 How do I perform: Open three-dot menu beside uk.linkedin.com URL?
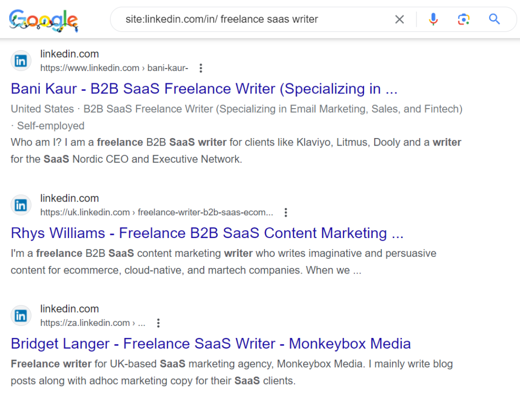(x=286, y=212)
